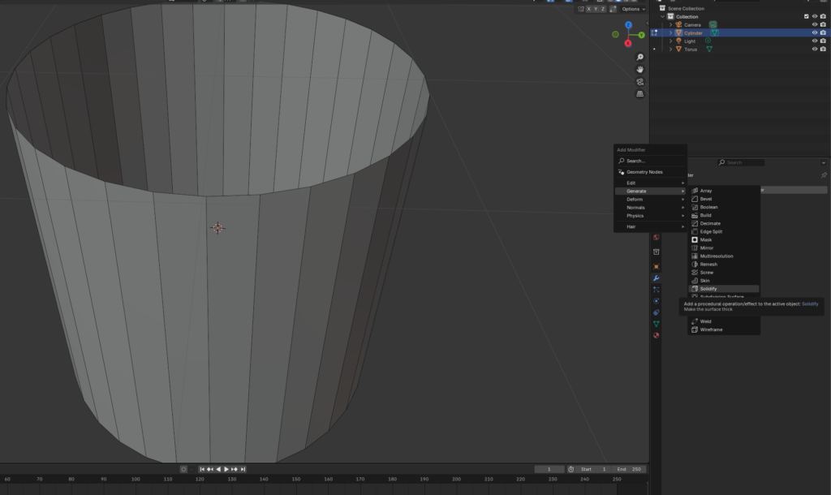Activate the pan view hand icon
Viewport: 831px width, 495px height.
coord(640,69)
